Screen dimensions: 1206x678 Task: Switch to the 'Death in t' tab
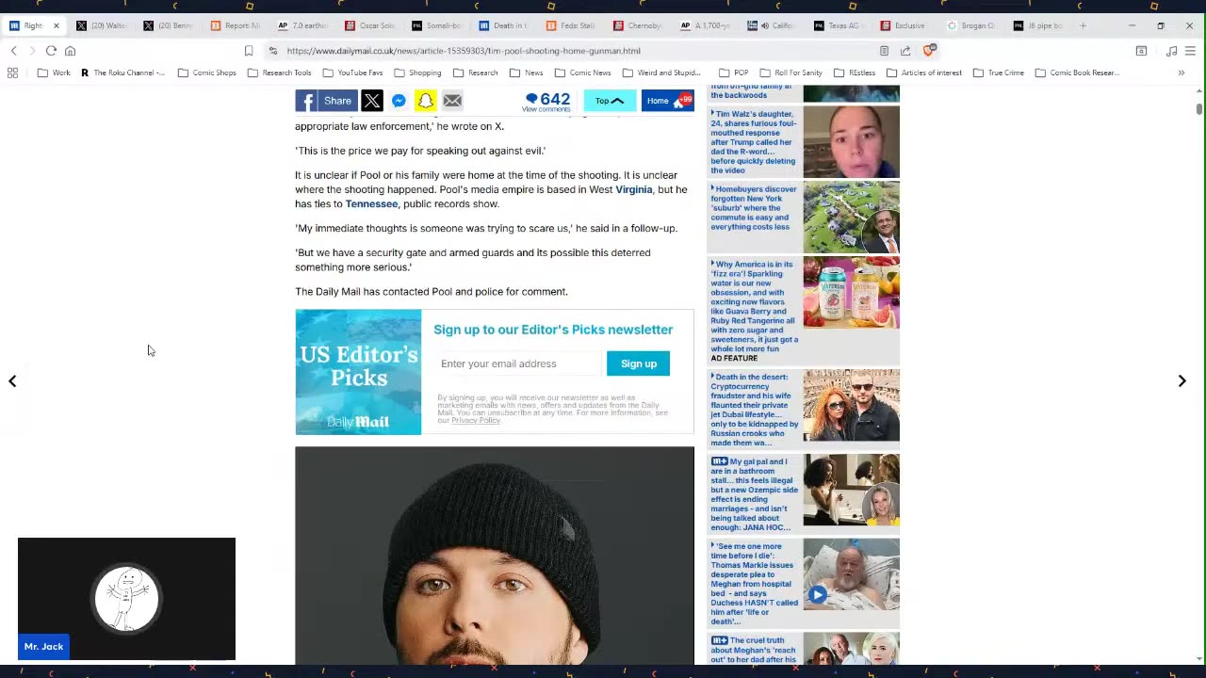(x=504, y=25)
